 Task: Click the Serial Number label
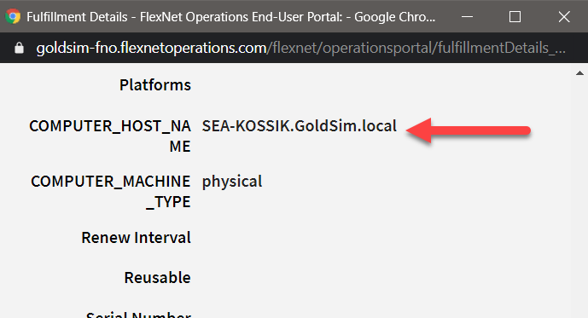coord(139,315)
